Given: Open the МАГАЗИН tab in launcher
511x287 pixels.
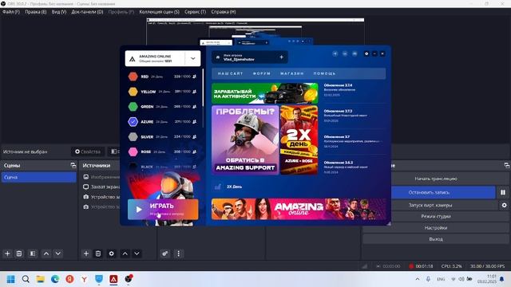Looking at the screenshot, I should coord(292,73).
